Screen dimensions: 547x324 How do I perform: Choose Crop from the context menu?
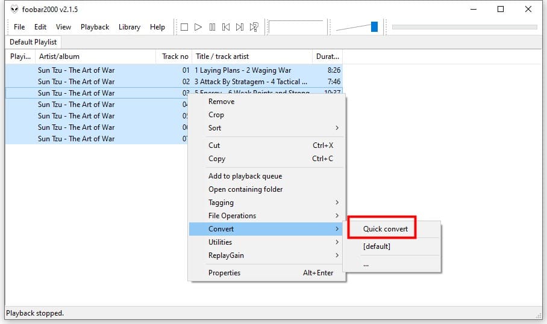(x=267, y=115)
